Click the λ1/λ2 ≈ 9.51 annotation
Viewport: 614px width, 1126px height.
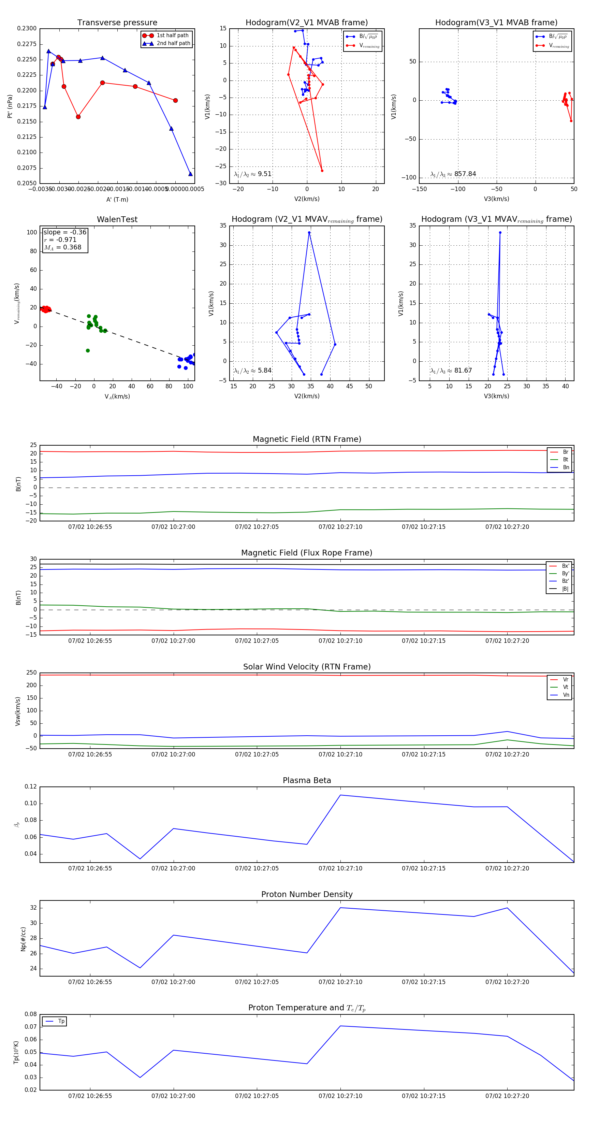[252, 174]
